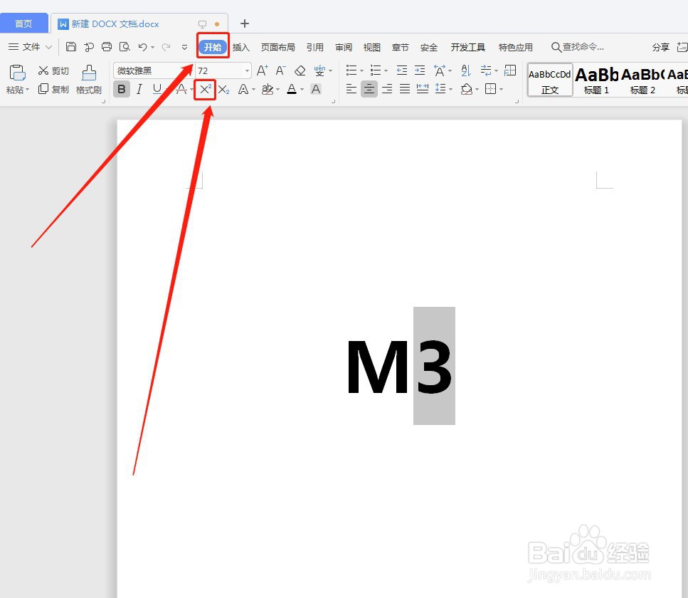Click the Shading paint bucket icon
The width and height of the screenshot is (688, 598).
click(x=466, y=89)
